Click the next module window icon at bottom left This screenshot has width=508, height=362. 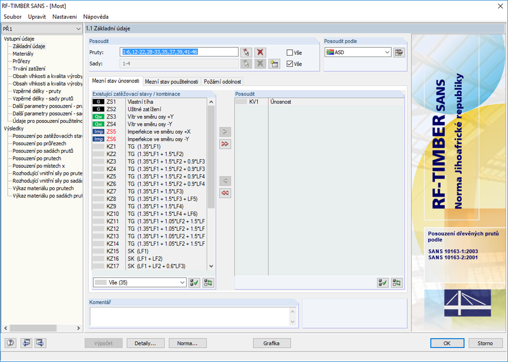coord(40,343)
